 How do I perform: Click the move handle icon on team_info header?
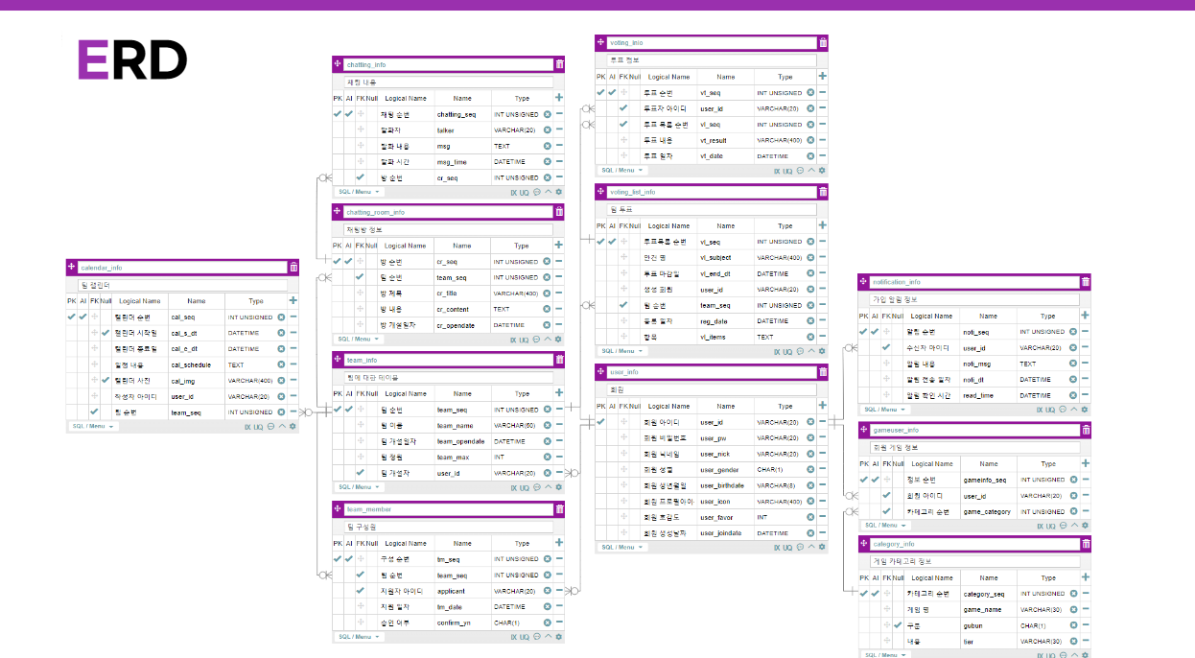(337, 359)
